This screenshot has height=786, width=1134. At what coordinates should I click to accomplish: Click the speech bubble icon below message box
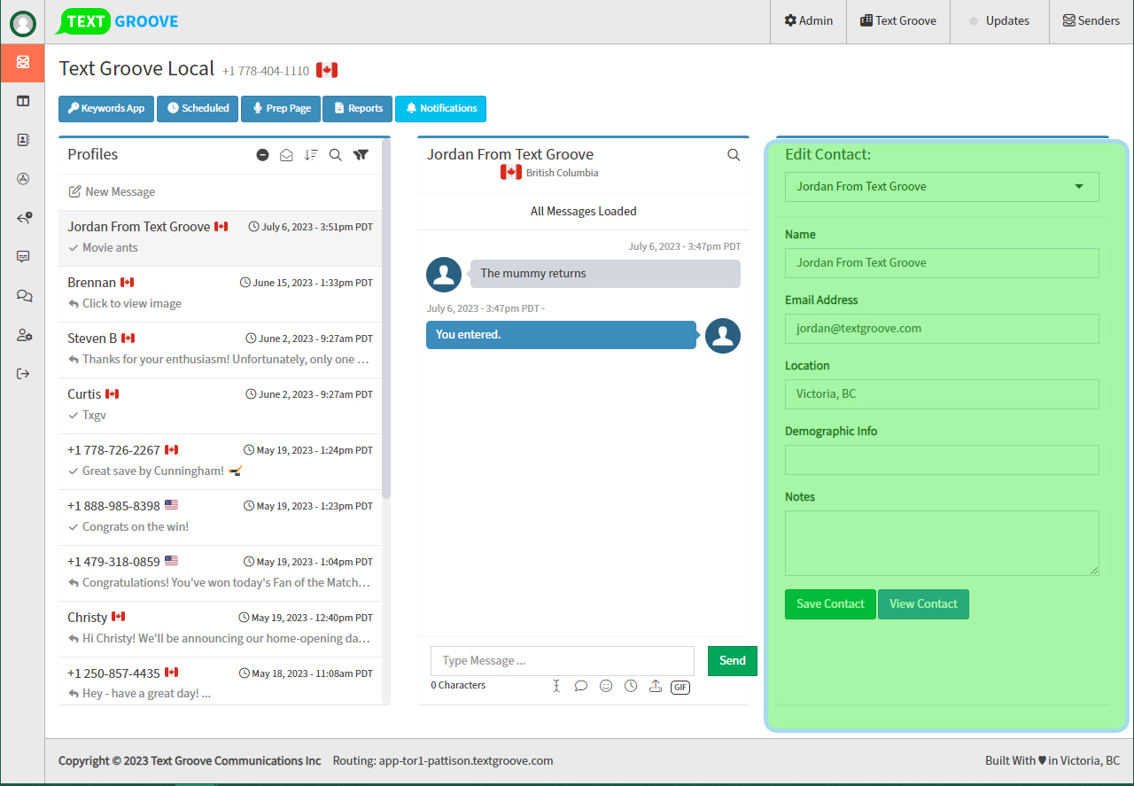tap(581, 686)
